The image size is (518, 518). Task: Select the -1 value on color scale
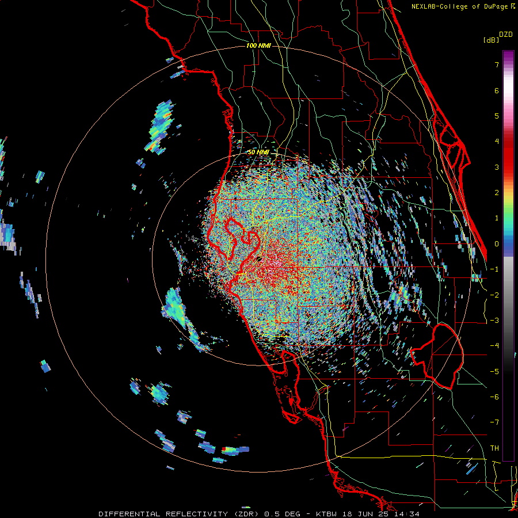[x=494, y=269]
